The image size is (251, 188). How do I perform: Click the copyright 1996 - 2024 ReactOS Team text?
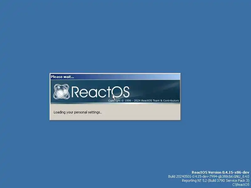click(143, 101)
